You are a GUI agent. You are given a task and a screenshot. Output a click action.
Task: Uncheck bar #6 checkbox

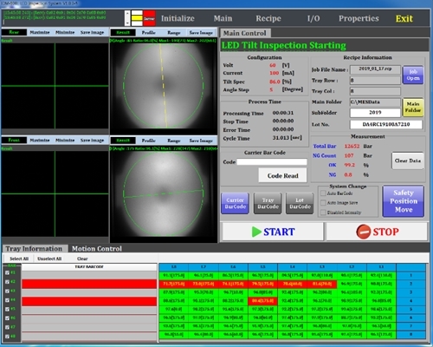click(7, 318)
